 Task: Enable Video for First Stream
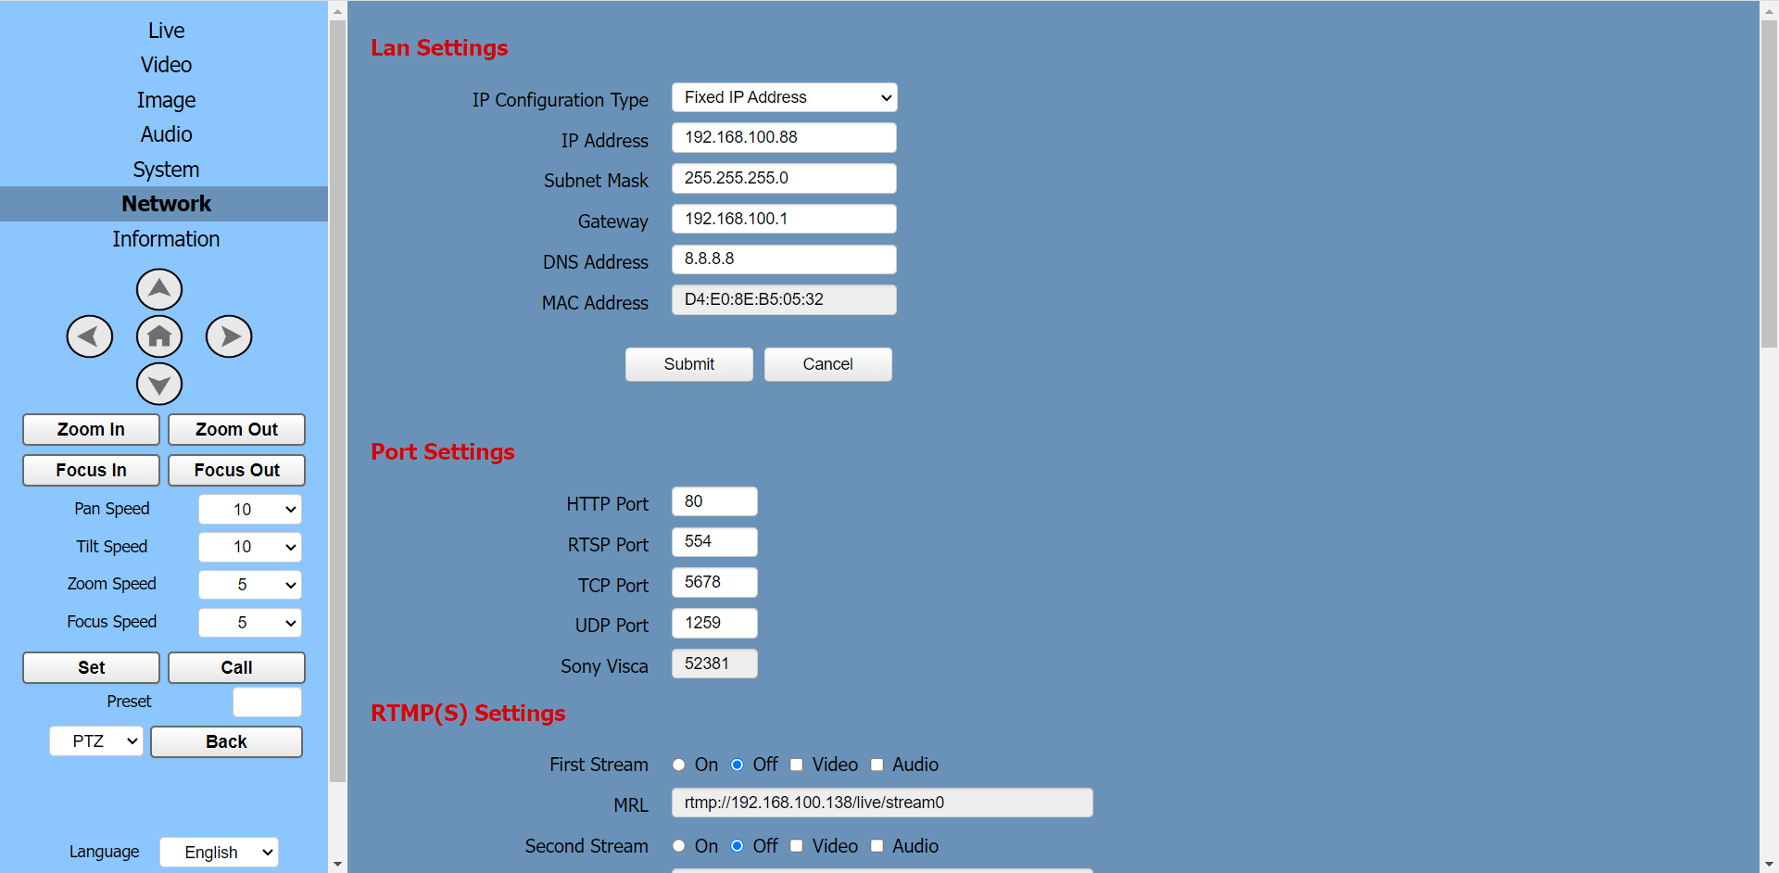[x=797, y=765]
